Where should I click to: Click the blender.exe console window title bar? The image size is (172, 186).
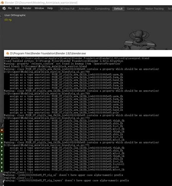click(x=88, y=53)
